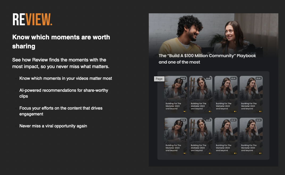Click the star rating icon on the first top-row clip
The image size is (285, 175).
pyautogui.click(x=185, y=111)
